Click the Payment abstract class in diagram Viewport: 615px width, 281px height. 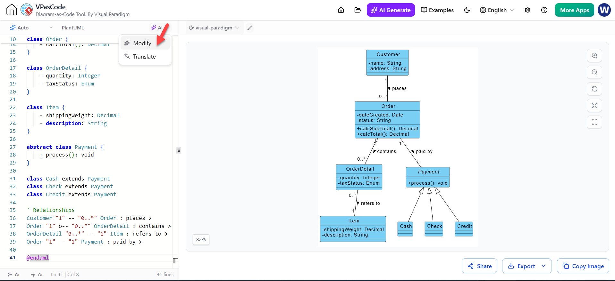[428, 177]
